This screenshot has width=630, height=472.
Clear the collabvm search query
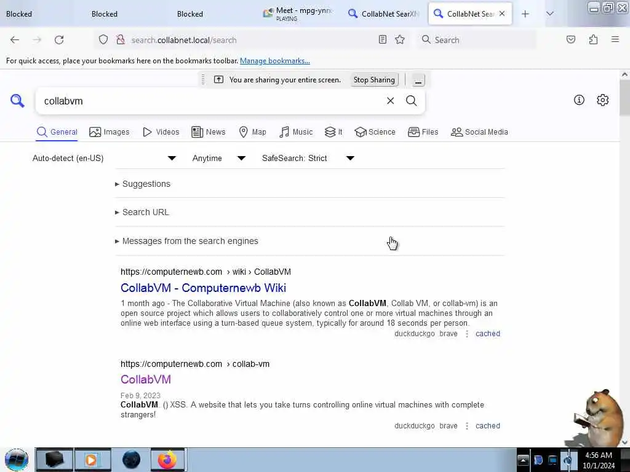390,101
